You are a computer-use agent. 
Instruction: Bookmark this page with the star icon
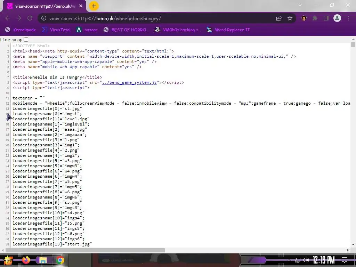[x=290, y=18]
